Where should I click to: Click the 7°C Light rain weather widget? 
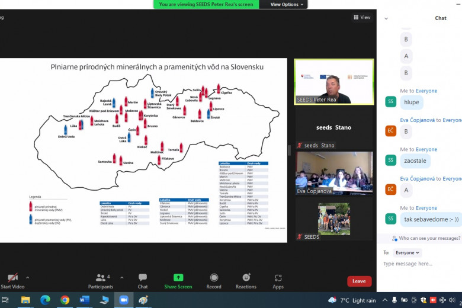pos(352,300)
